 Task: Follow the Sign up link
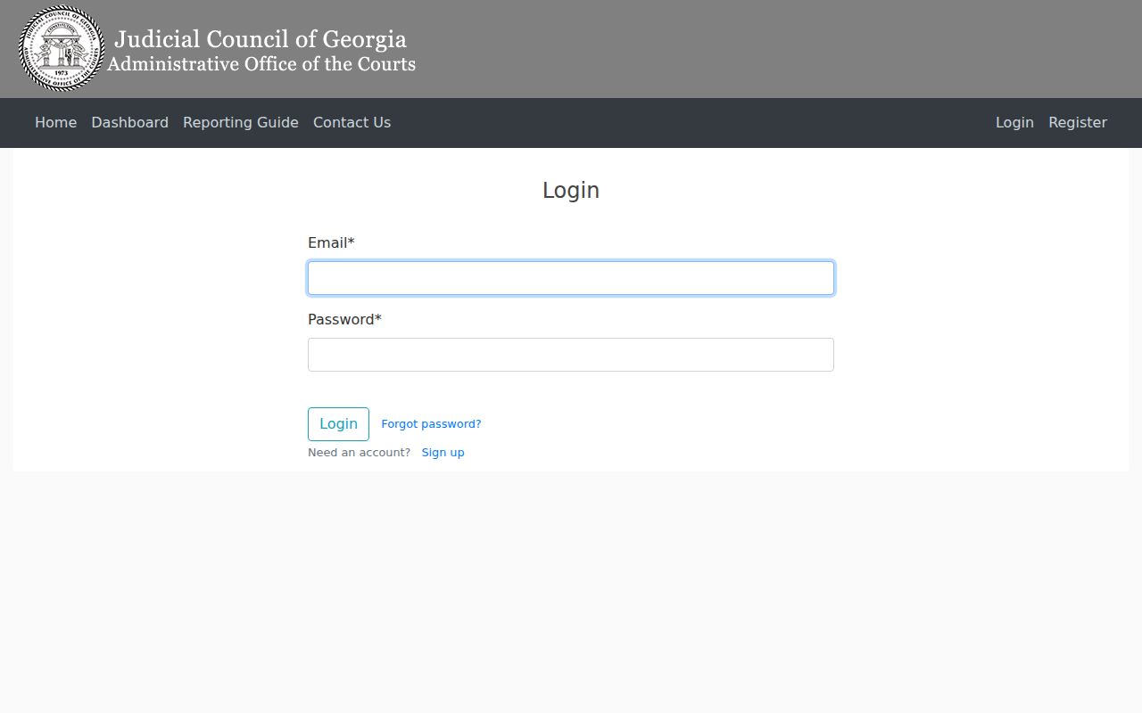point(443,453)
